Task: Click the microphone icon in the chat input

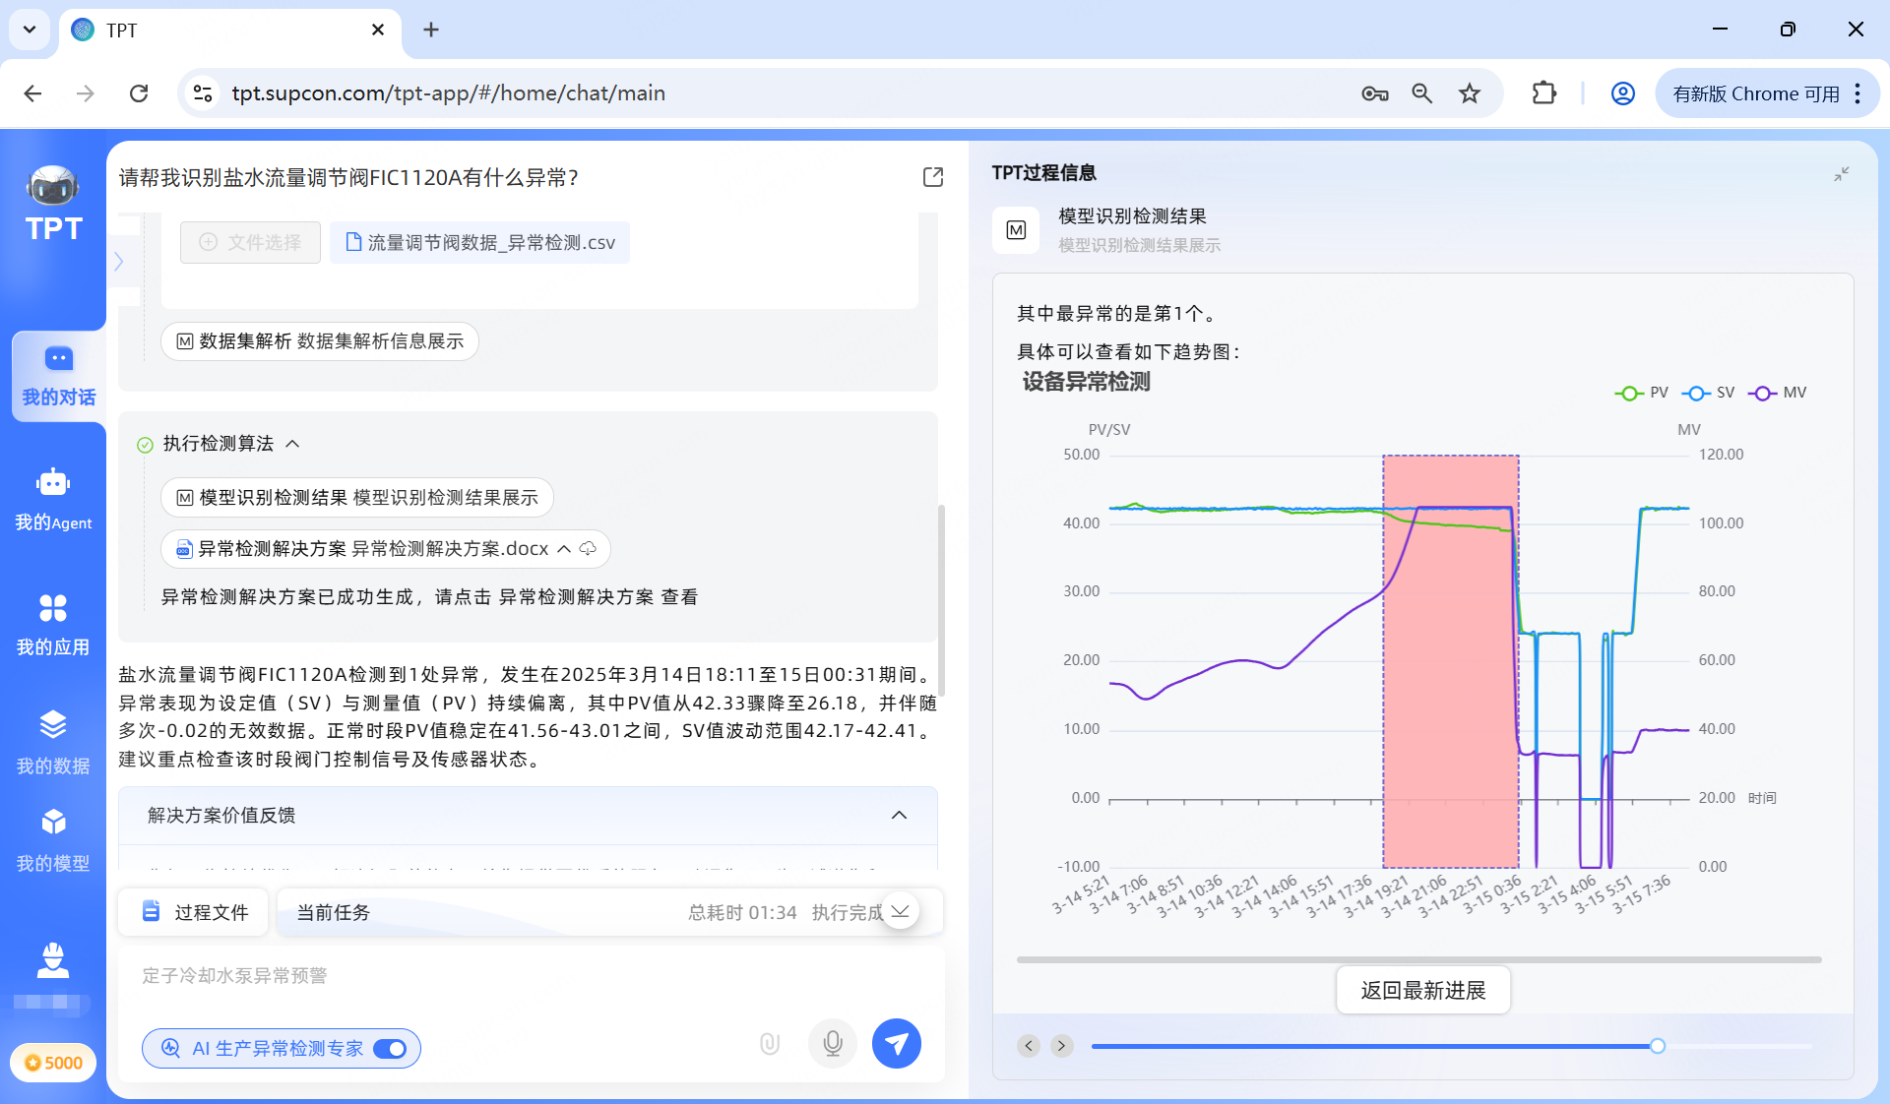Action: [x=832, y=1044]
